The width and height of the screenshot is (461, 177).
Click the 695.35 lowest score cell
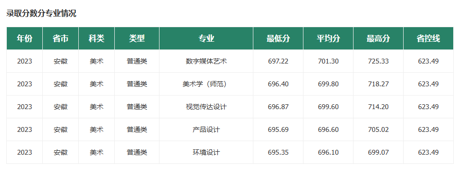point(278,152)
